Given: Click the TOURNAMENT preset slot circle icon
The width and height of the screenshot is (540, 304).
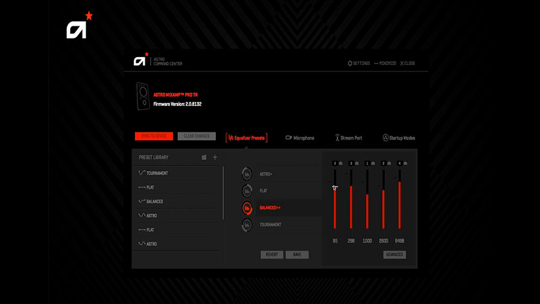Looking at the screenshot, I should point(247,224).
